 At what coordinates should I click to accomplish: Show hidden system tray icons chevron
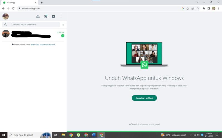click(191, 135)
